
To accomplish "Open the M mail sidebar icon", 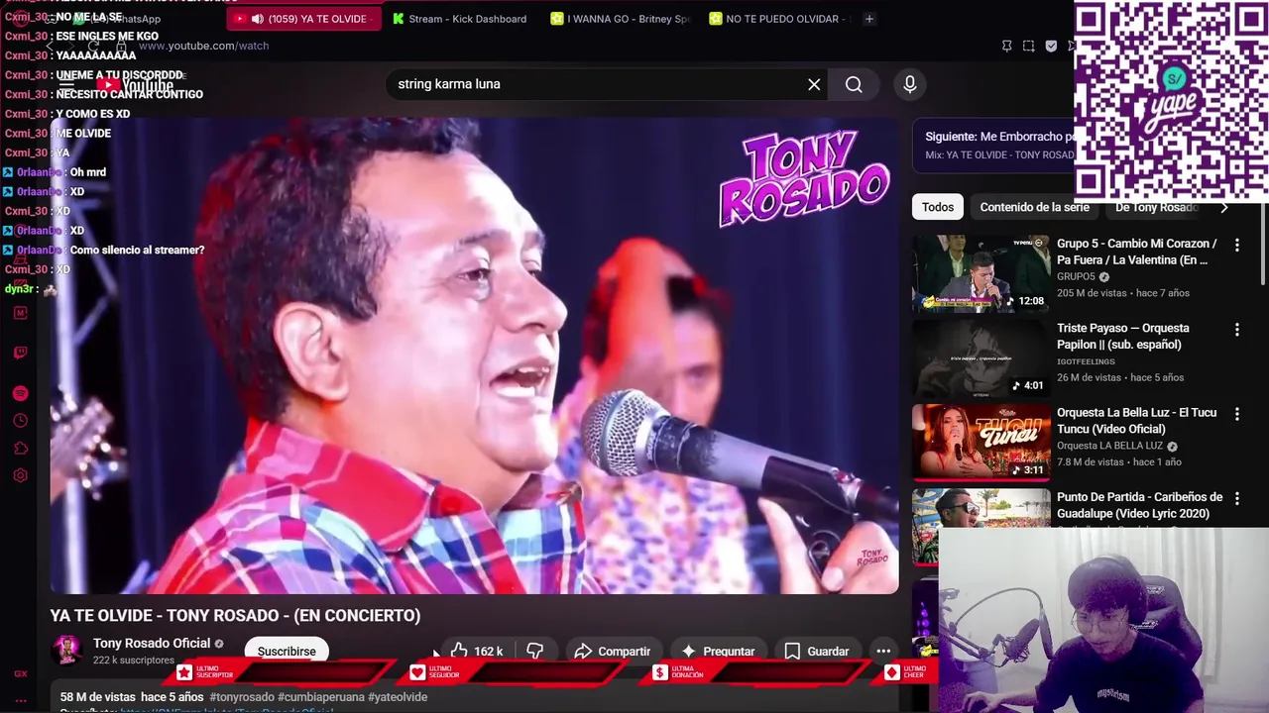I will pyautogui.click(x=20, y=313).
